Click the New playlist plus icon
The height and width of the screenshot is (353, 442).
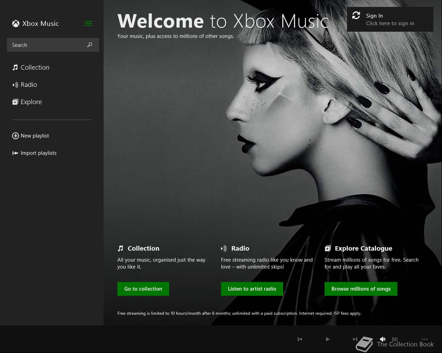point(15,136)
